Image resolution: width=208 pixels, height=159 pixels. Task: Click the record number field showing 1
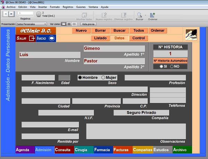point(25,13)
